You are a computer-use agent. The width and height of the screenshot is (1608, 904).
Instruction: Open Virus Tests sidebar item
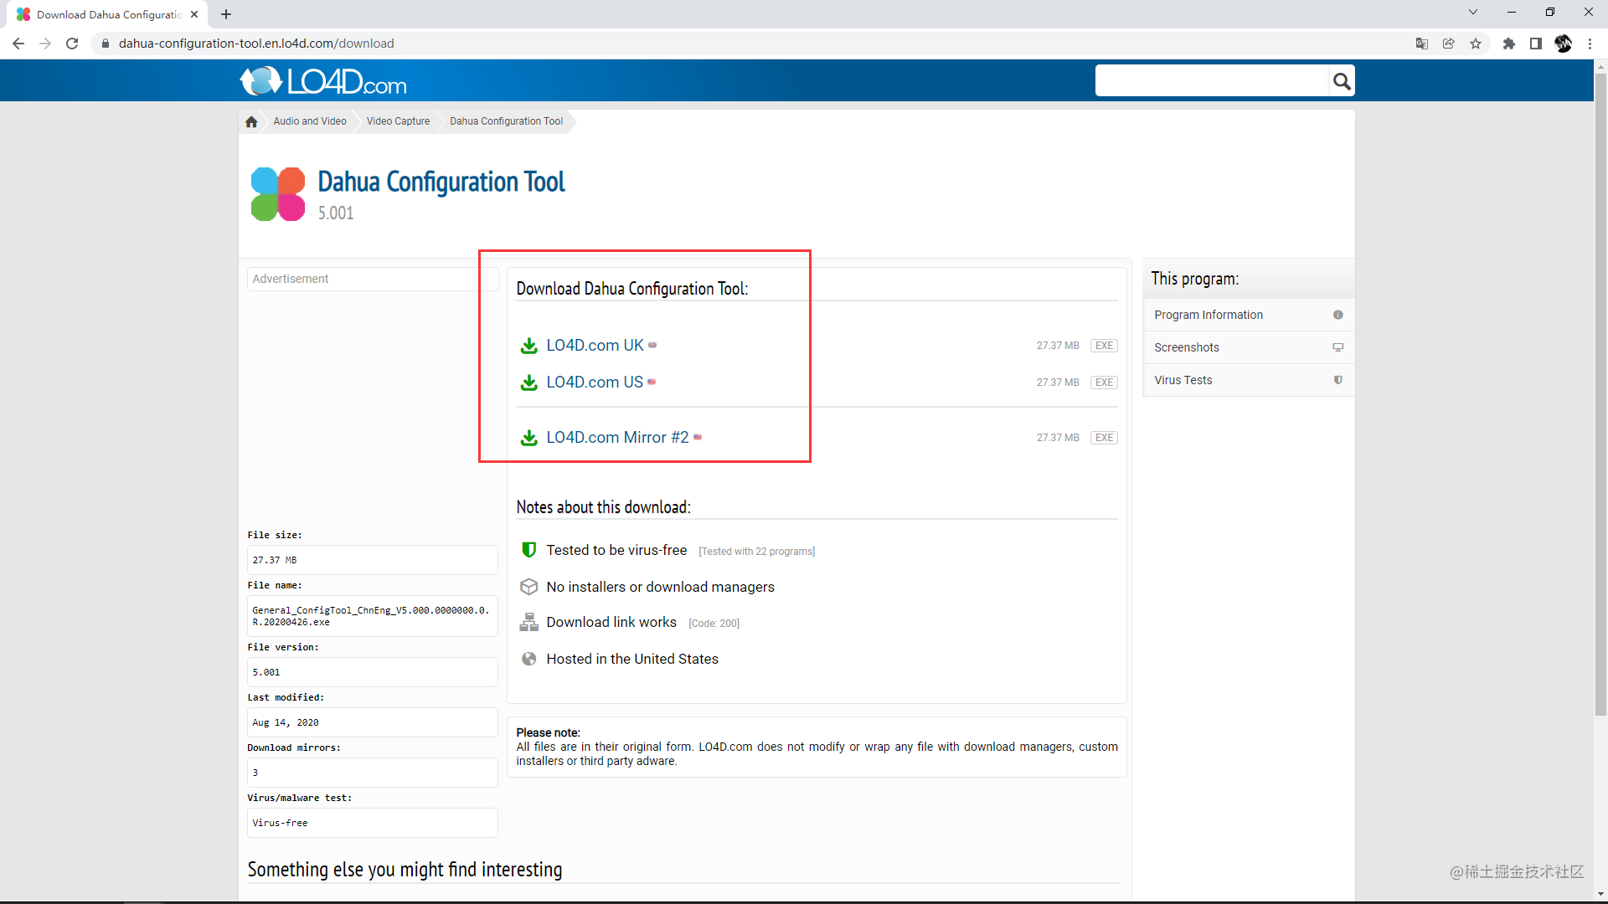(x=1249, y=380)
